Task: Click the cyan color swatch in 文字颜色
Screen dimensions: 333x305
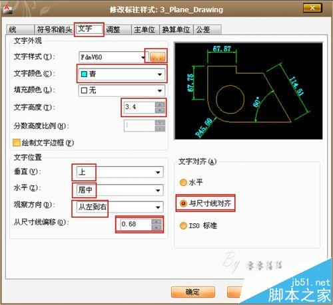Action: (x=84, y=74)
